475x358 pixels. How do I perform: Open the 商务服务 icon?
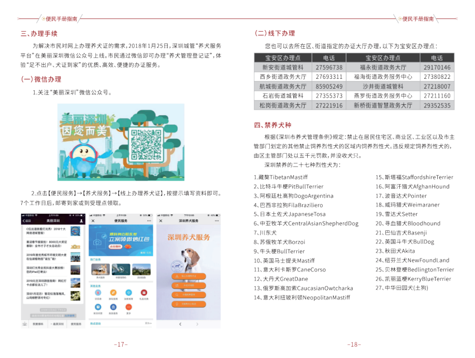click(113, 308)
